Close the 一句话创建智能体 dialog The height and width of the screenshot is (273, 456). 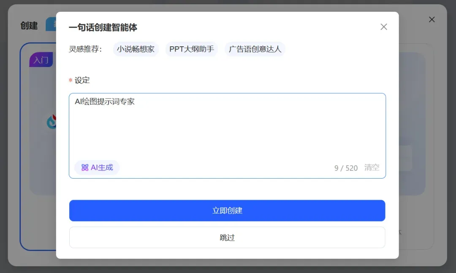(x=383, y=27)
